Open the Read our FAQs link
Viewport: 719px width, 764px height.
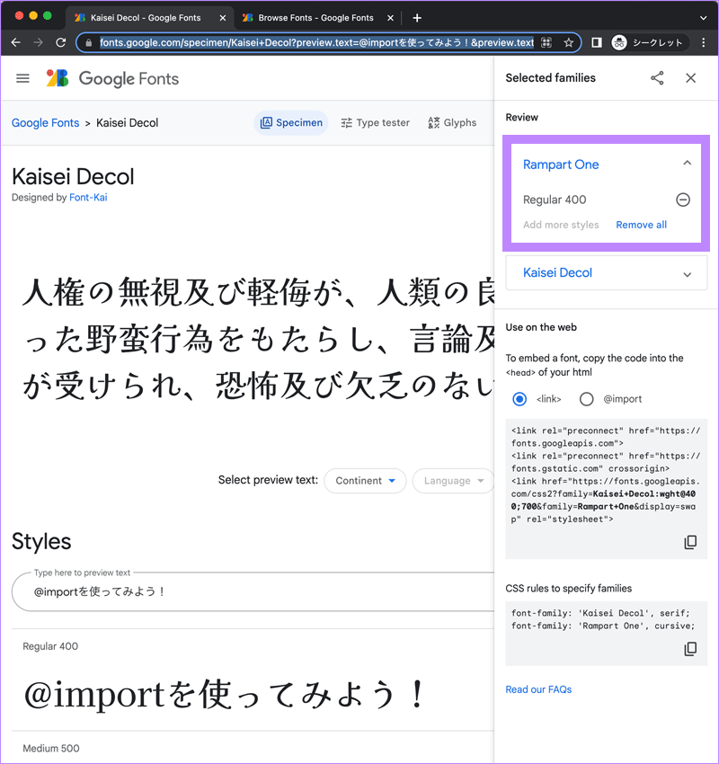point(538,689)
